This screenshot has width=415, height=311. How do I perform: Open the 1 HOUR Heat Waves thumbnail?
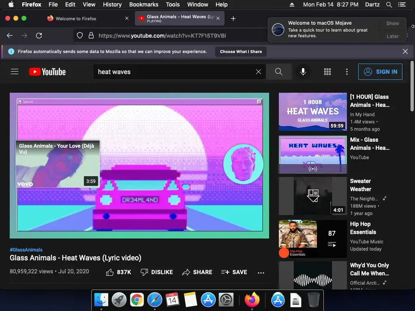click(x=312, y=112)
